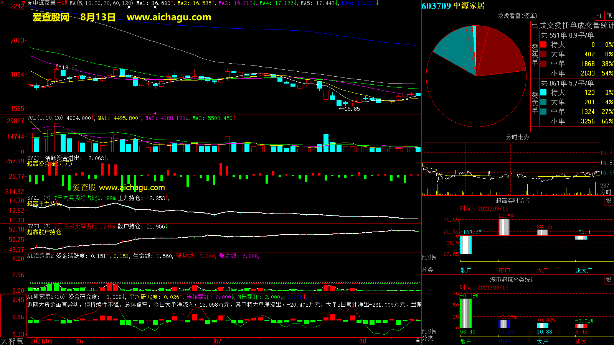This screenshot has width=614, height=345.
Task: Select the 06 month marker on the timeline
Action: (79, 341)
